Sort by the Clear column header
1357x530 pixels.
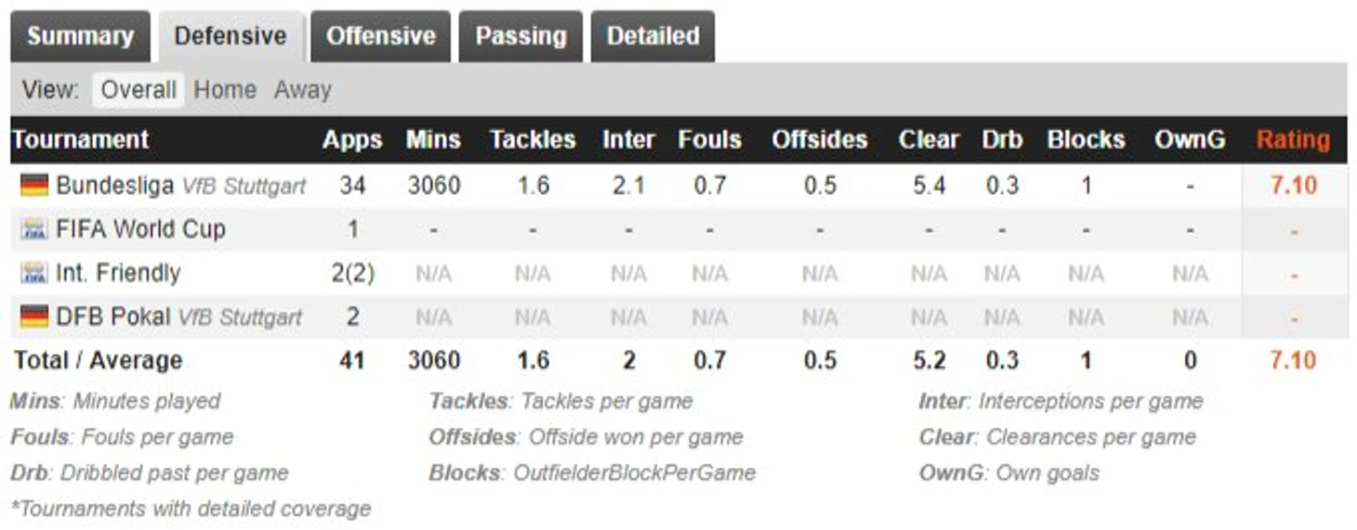(929, 140)
